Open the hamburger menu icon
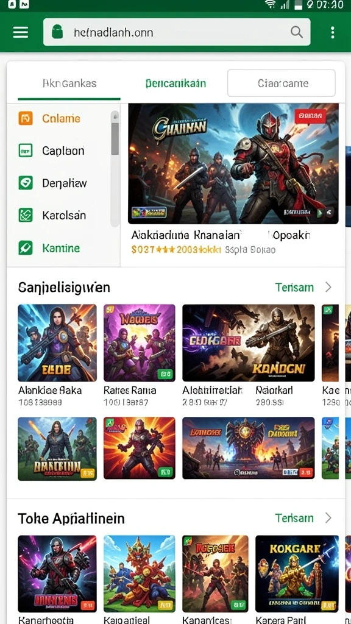This screenshot has width=351, height=624. [x=21, y=32]
